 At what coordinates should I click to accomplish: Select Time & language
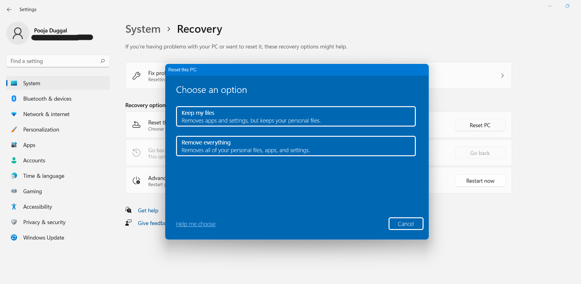[58, 176]
